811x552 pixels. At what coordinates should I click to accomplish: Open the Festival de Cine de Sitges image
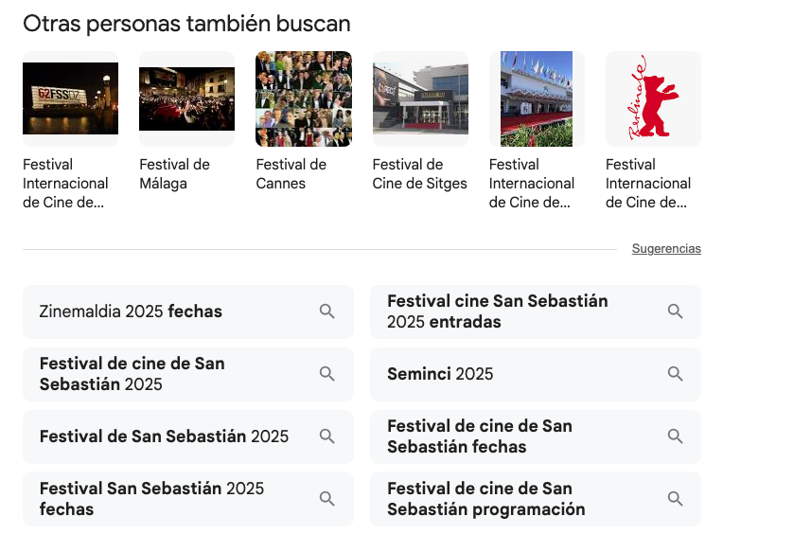pyautogui.click(x=420, y=98)
